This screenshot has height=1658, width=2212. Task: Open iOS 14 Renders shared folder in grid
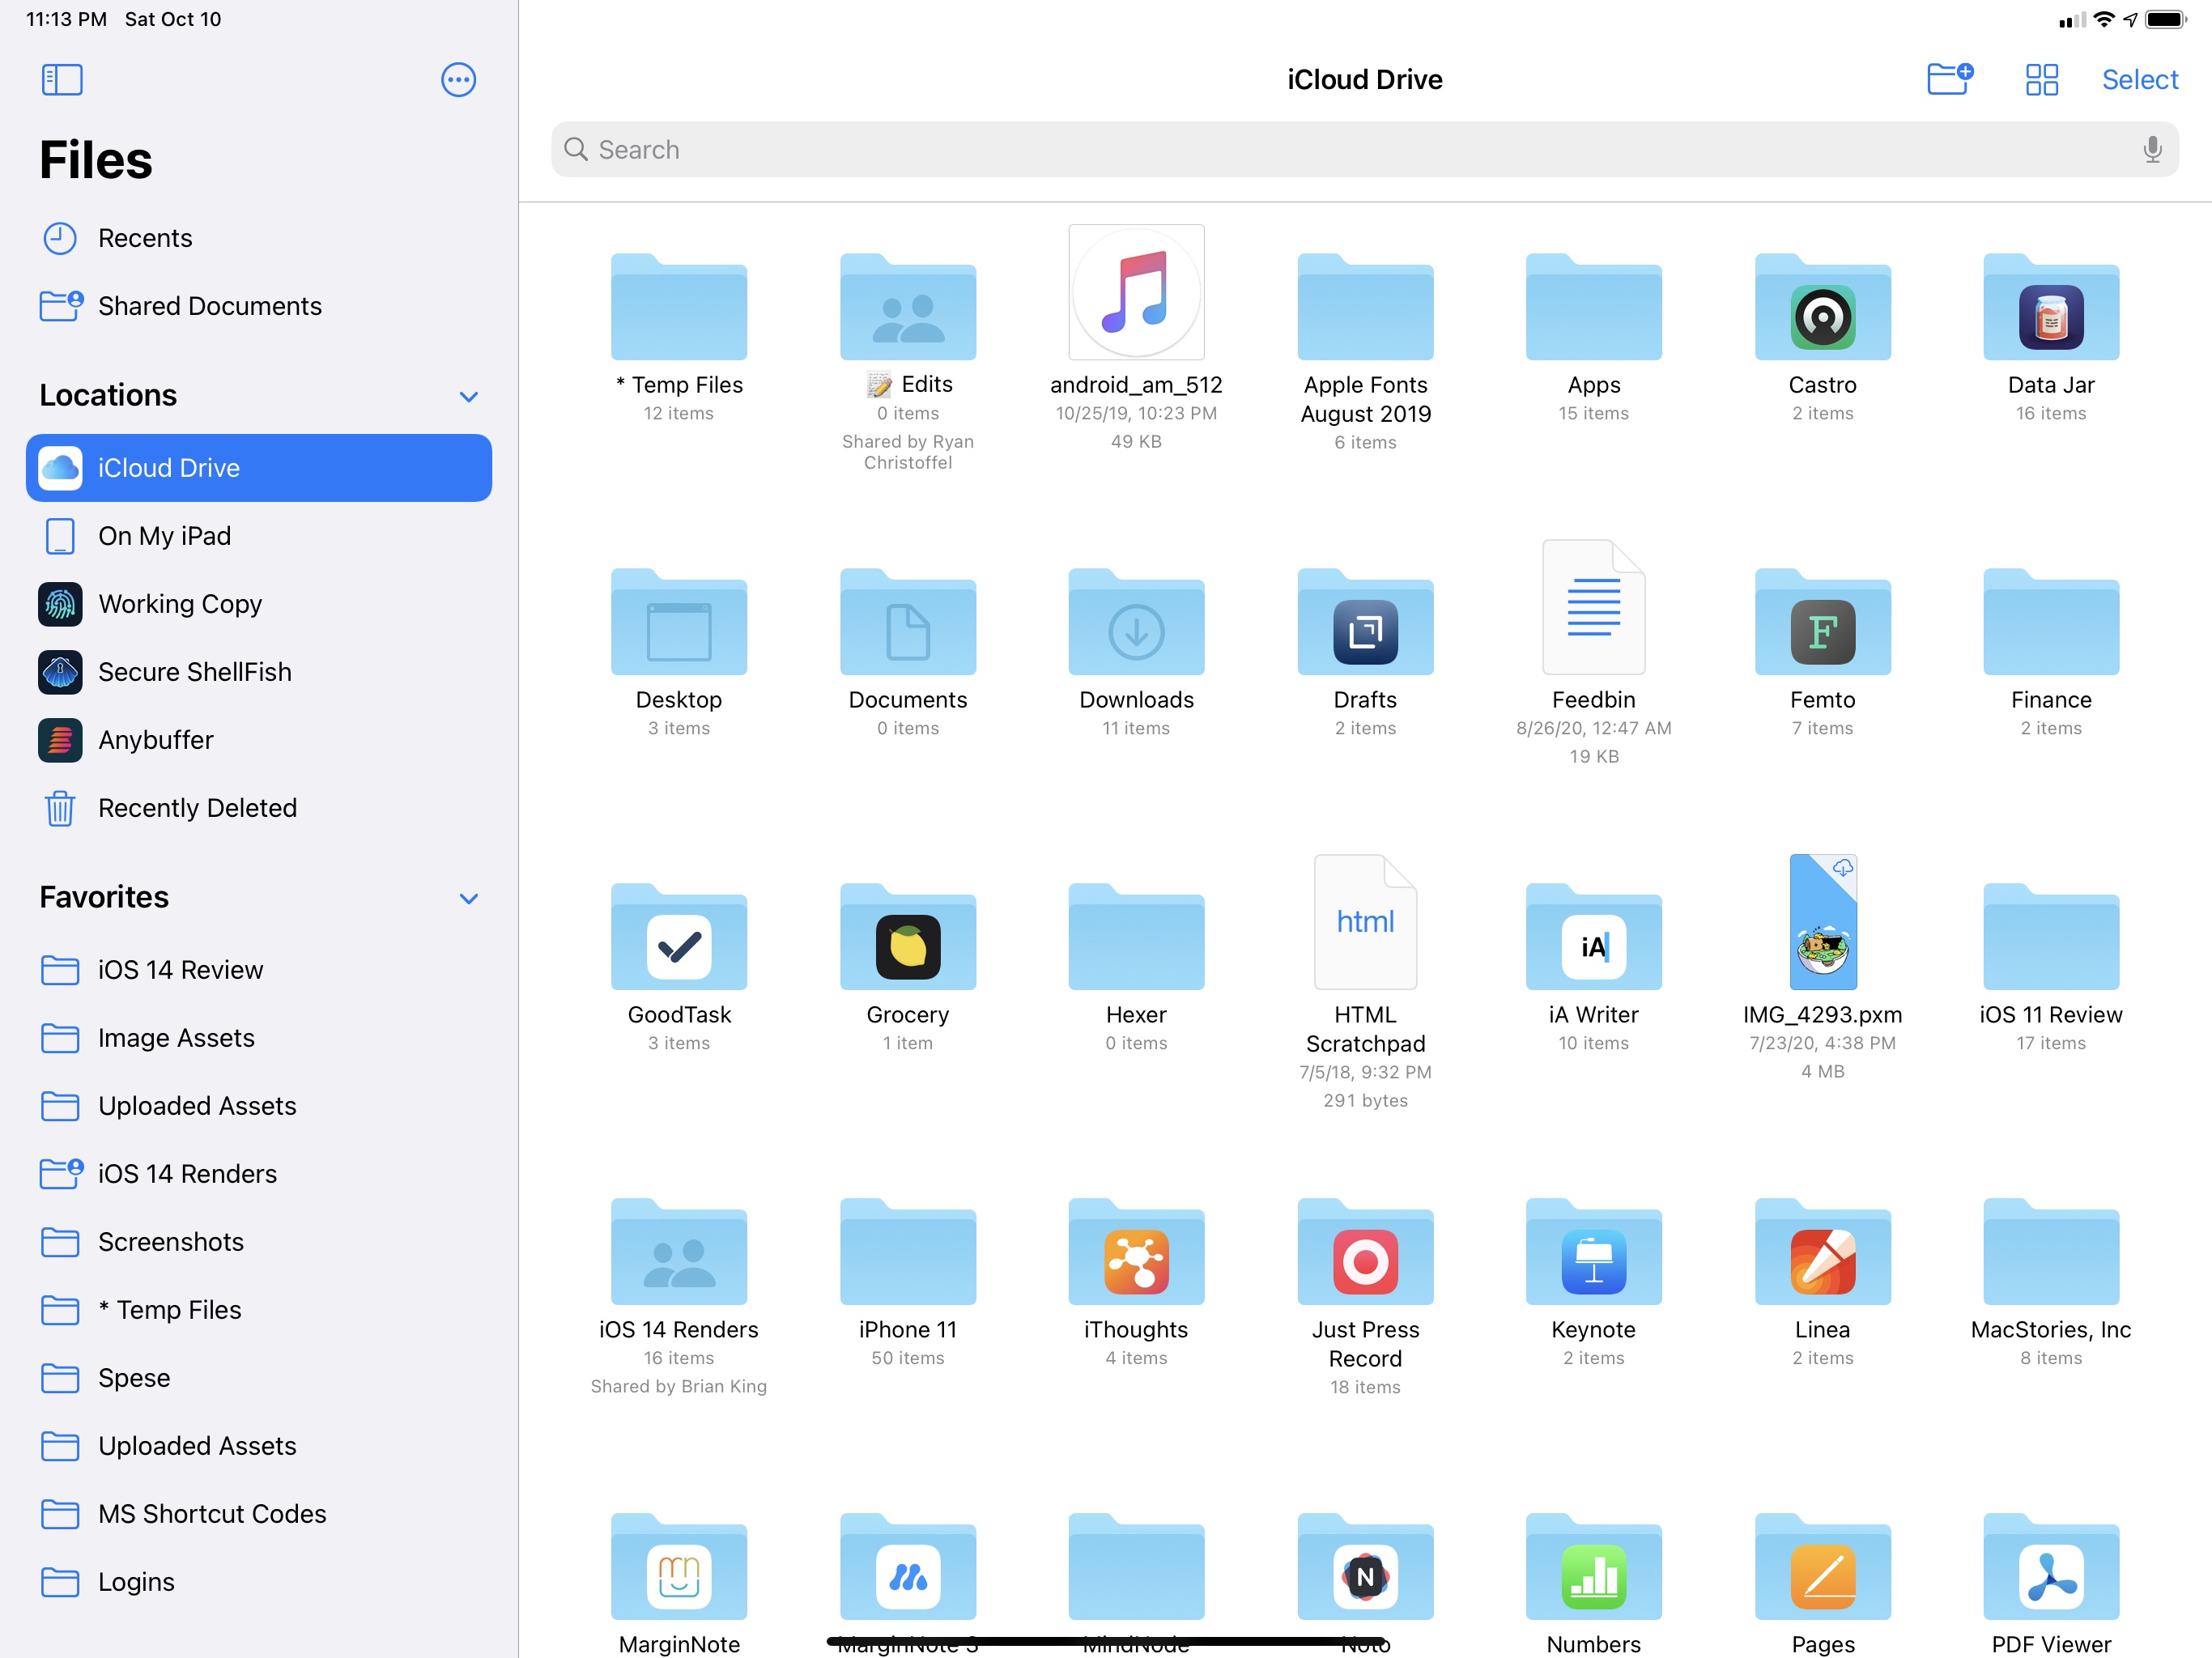[679, 1253]
